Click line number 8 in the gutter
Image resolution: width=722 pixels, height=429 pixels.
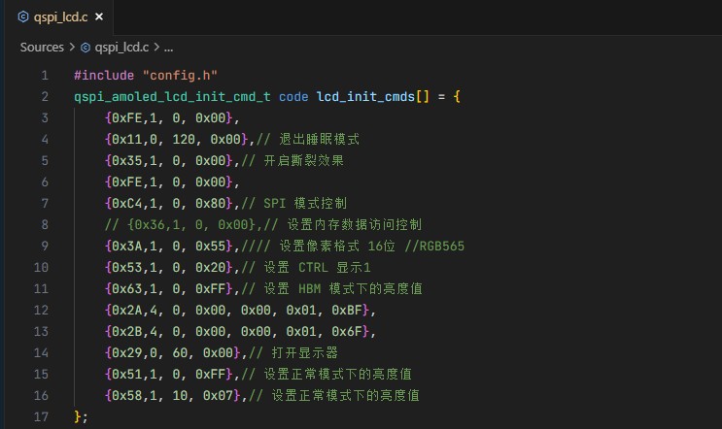click(x=45, y=224)
